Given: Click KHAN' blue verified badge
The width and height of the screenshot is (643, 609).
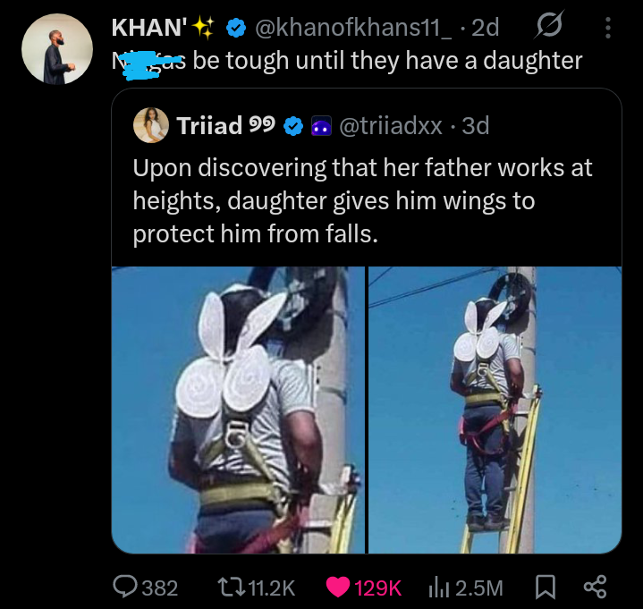Looking at the screenshot, I should tap(236, 28).
